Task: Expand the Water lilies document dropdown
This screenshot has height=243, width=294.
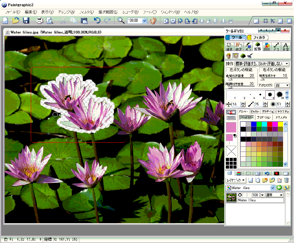Action: tap(272, 188)
